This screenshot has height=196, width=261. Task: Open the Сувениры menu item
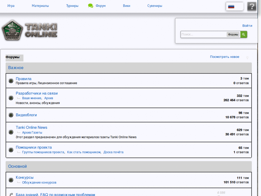click(155, 6)
